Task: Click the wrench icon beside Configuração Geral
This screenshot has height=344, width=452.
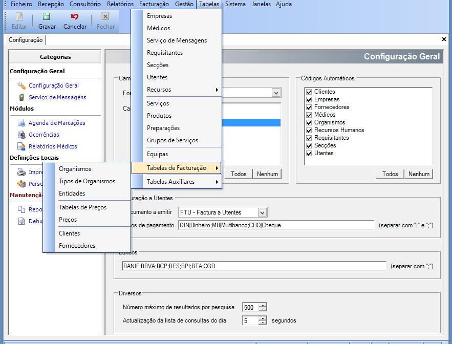Action: coord(21,85)
